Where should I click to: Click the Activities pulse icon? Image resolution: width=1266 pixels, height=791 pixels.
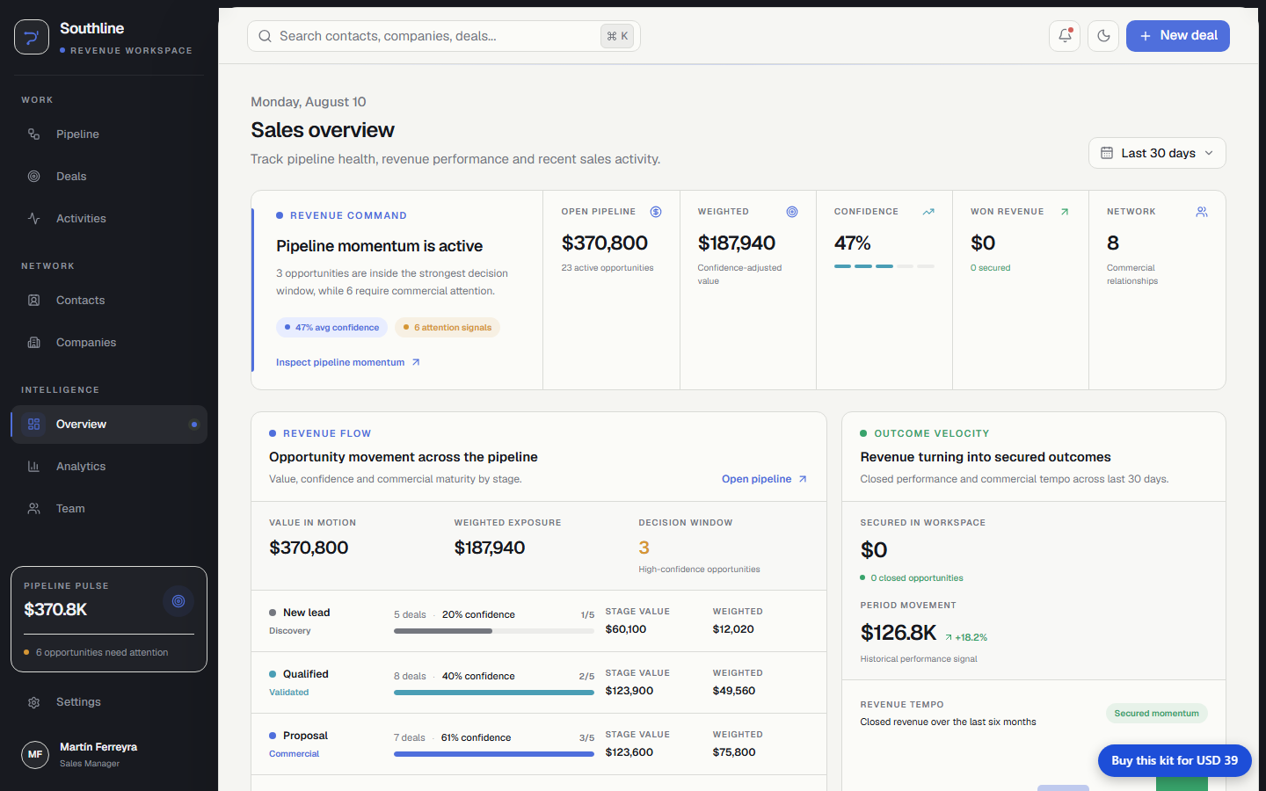point(34,219)
